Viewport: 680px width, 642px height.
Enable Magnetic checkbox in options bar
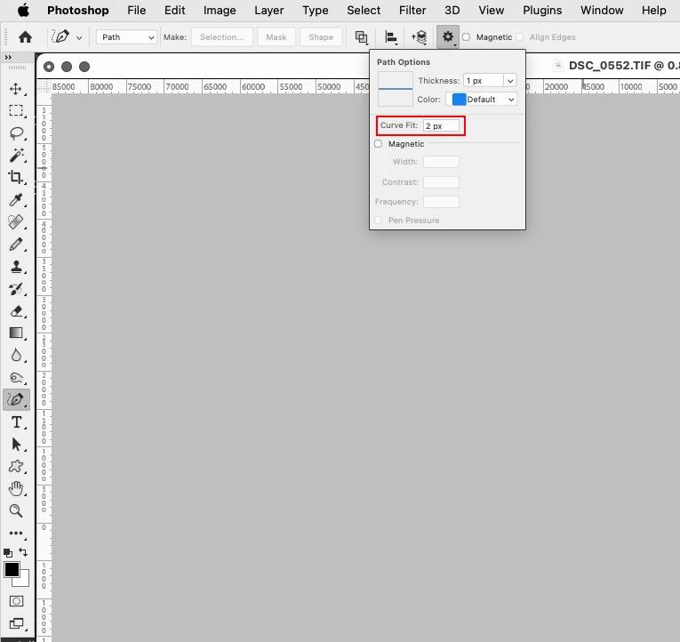click(466, 37)
